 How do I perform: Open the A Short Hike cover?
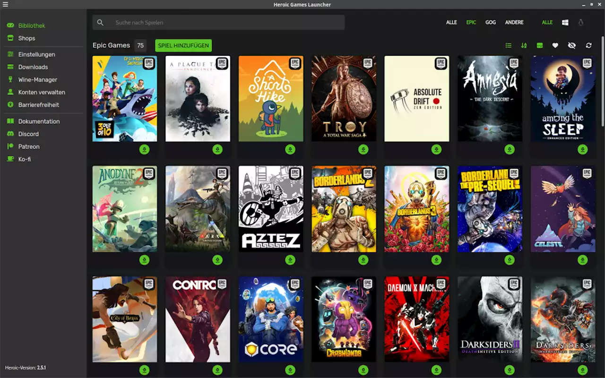[x=271, y=98]
